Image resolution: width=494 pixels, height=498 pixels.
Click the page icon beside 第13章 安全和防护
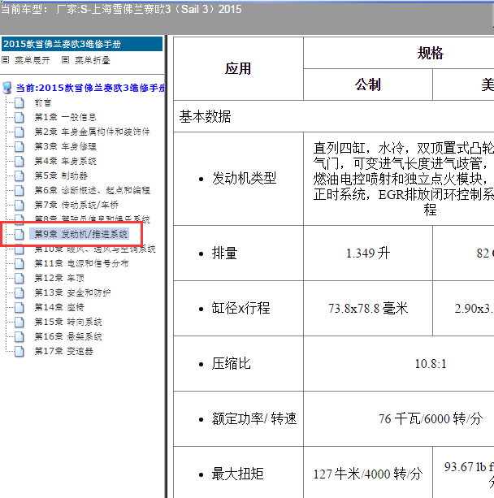click(x=19, y=292)
